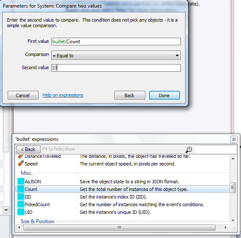Click the UID expression icon
241x238 pixels.
click(21, 212)
